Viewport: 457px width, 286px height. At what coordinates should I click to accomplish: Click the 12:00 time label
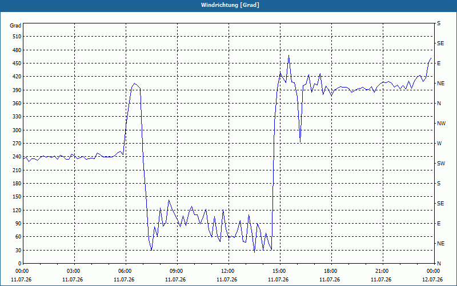tap(227, 271)
